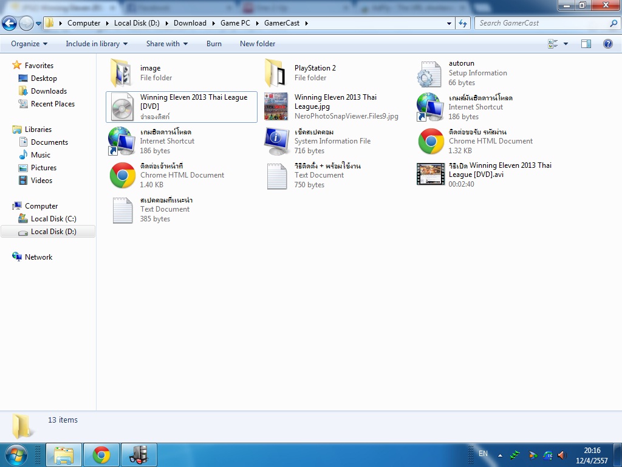Open the Windows Start button

16,455
